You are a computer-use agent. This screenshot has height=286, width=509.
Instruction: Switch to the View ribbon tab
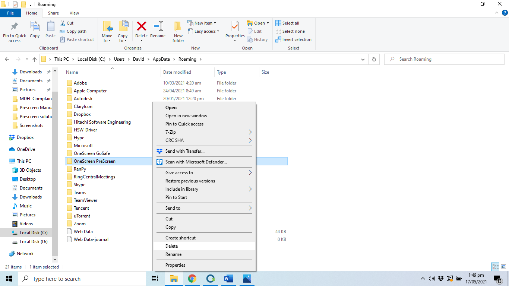click(74, 13)
